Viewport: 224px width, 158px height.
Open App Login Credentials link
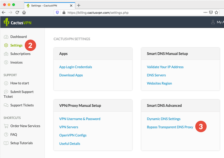(76, 67)
